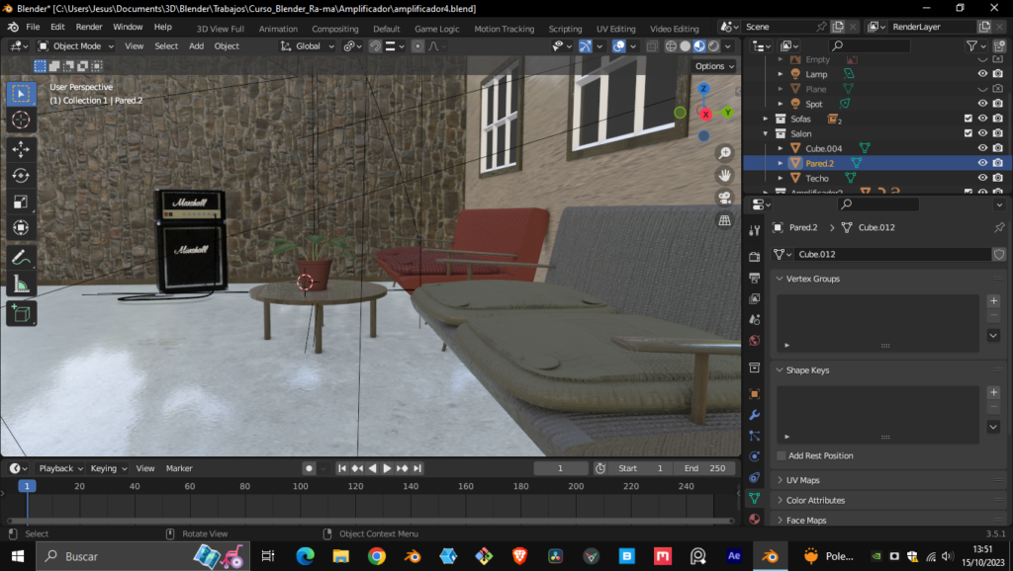Switch to the Compositing workspace tab
Image resolution: width=1013 pixels, height=571 pixels.
(334, 29)
